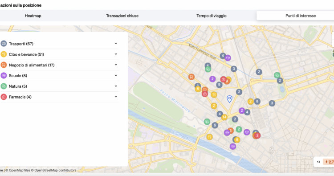Open the OpenStreetMap contributors link
334x176 pixels.
click(55, 170)
